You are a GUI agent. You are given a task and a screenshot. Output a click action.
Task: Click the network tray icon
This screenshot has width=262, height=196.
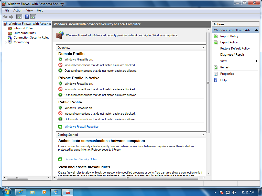(227, 192)
